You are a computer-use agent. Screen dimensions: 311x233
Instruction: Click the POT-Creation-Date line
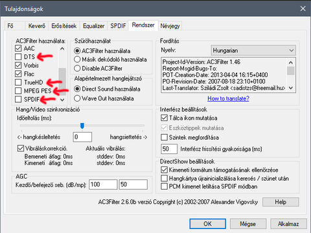(x=215, y=75)
